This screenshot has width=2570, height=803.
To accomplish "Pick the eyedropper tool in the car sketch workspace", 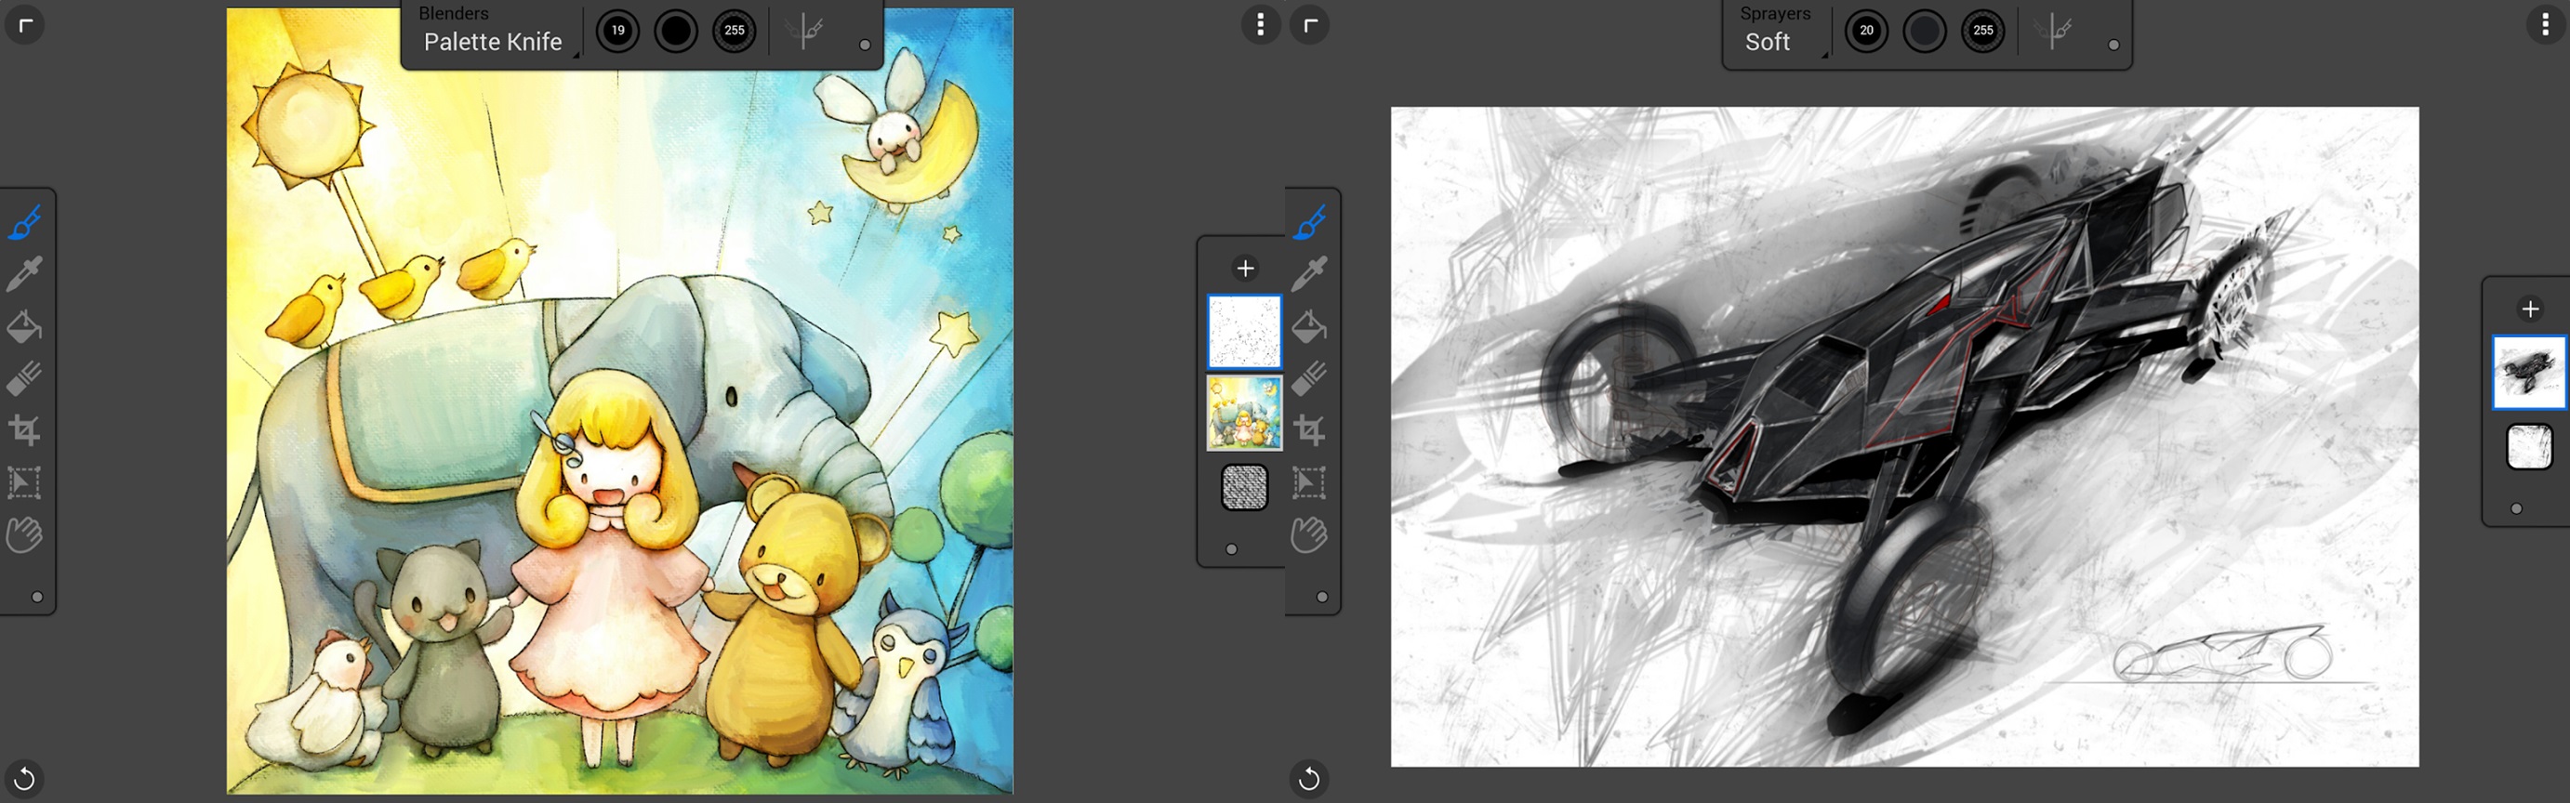I will [1309, 273].
